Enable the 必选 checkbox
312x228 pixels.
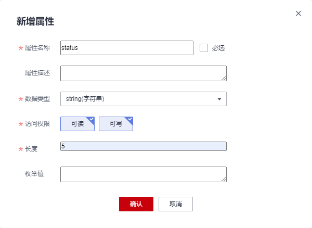click(x=204, y=48)
